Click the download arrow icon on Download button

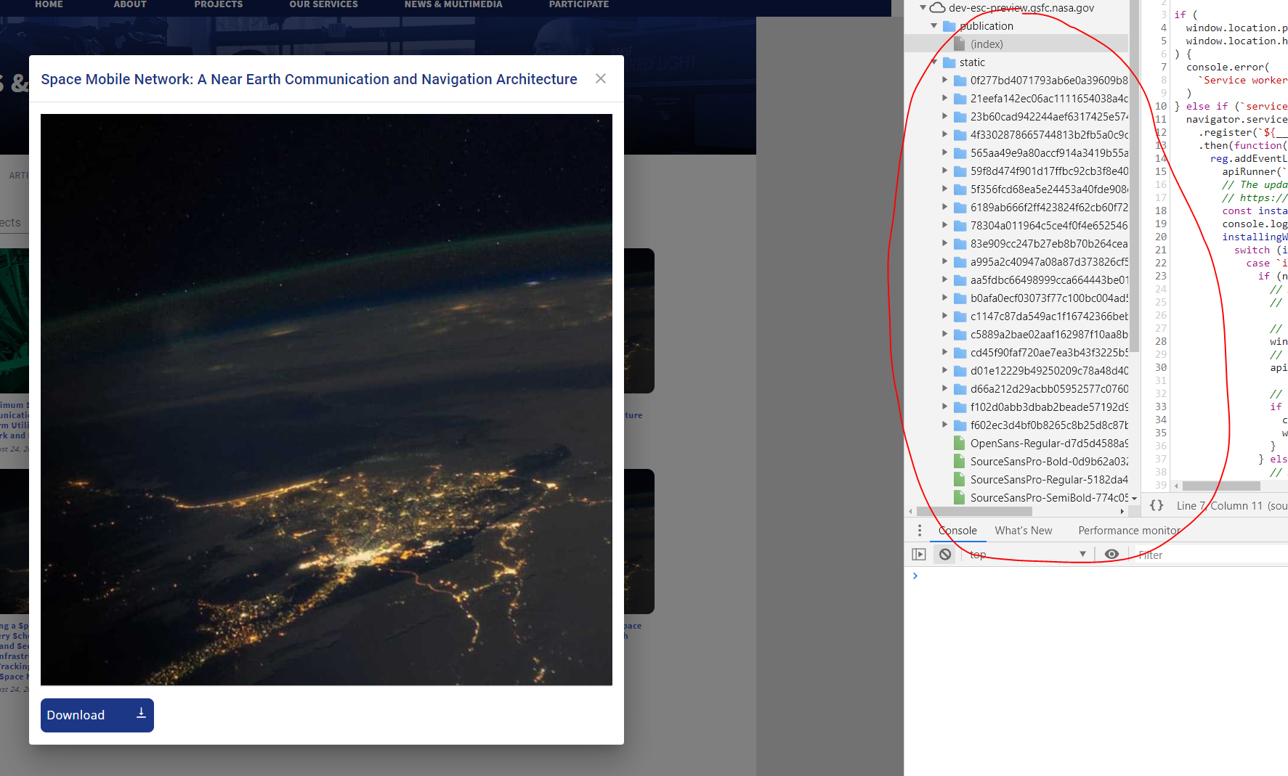point(142,714)
